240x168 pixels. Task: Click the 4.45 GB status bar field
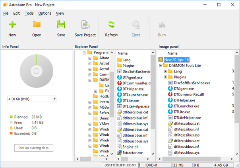click(x=224, y=165)
